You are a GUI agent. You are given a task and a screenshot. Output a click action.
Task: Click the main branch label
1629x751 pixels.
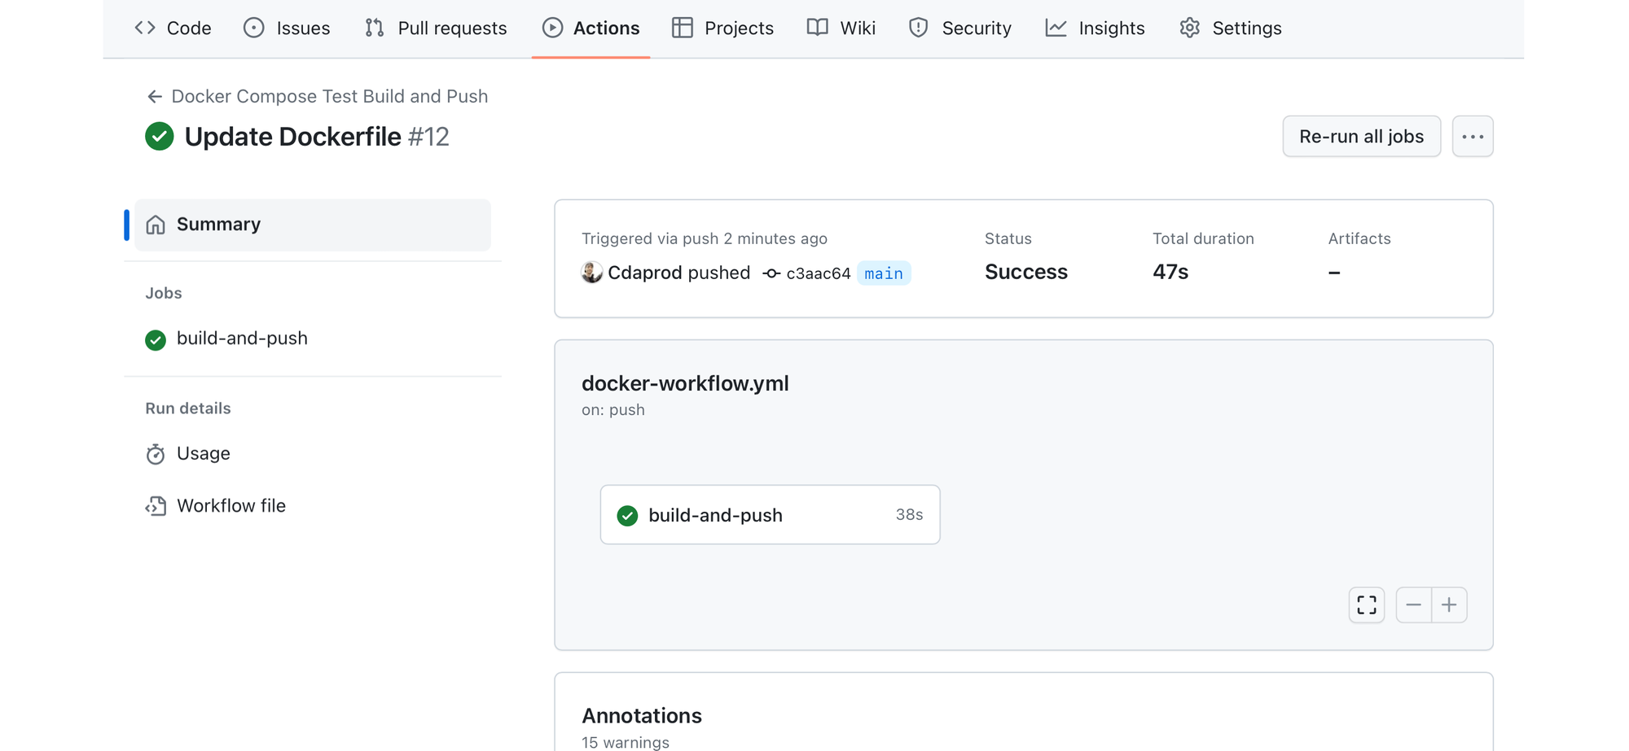[x=883, y=273]
